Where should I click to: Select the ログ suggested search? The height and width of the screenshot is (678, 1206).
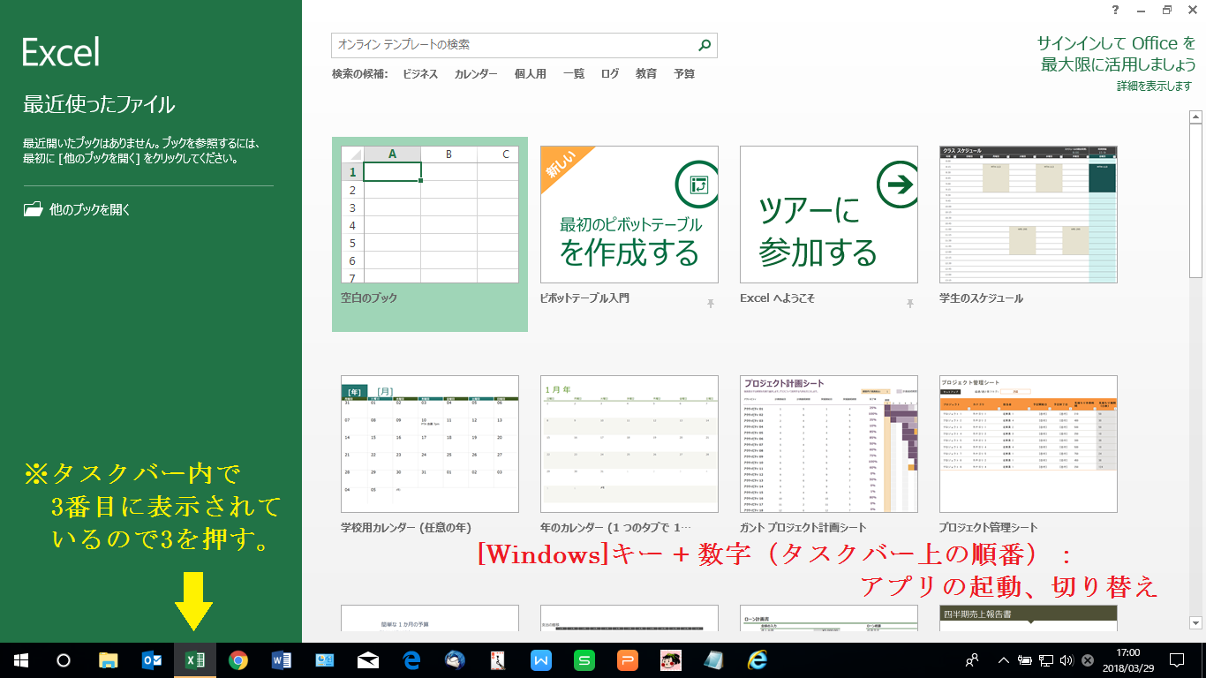pos(610,74)
